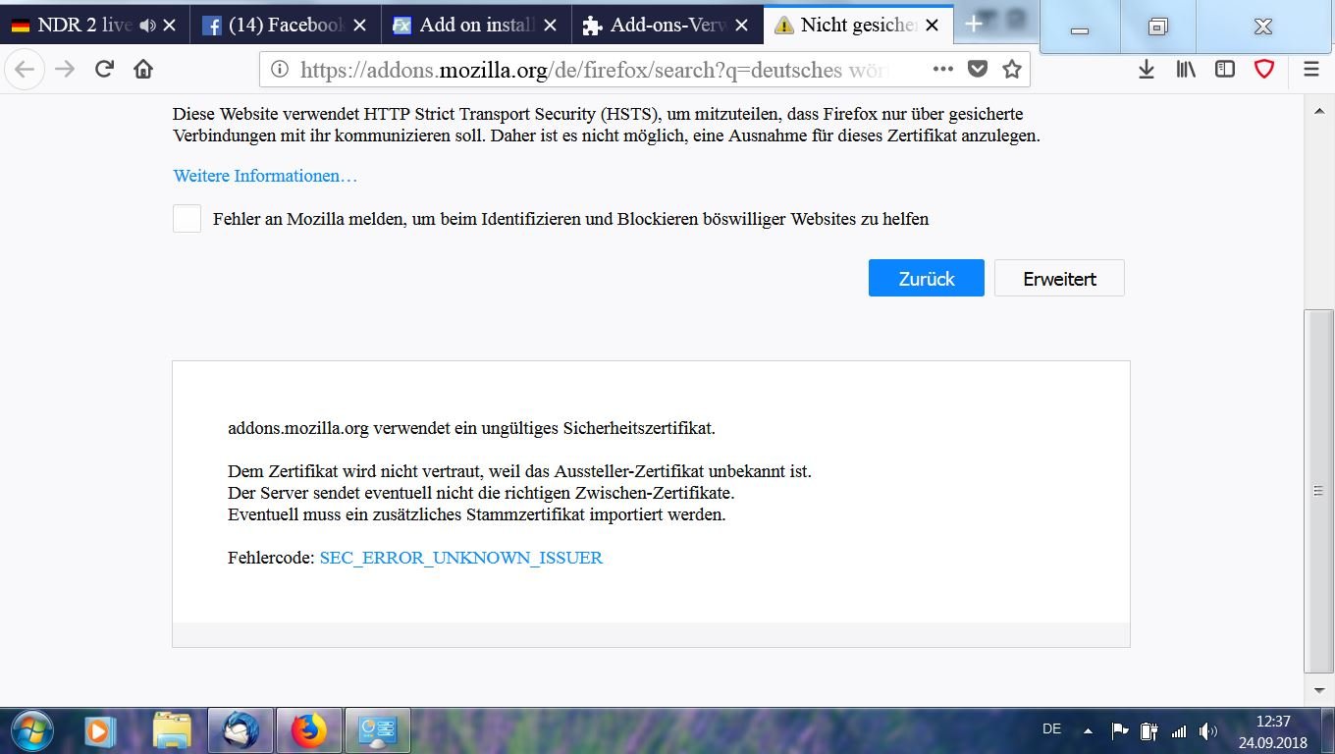
Task: Click the red shield extension icon
Action: pyautogui.click(x=1264, y=69)
